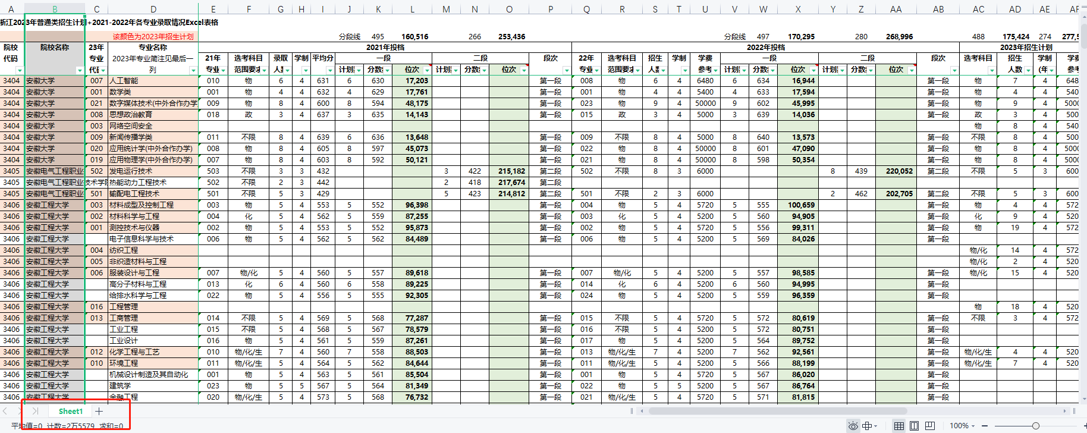1087x433 pixels.
Task: Select column L header
Action: tap(412, 9)
